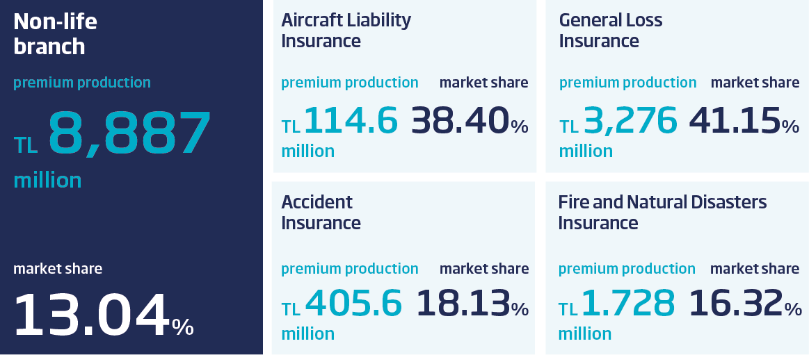
Task: Click the million label beneath 8,887
Action: click(47, 181)
